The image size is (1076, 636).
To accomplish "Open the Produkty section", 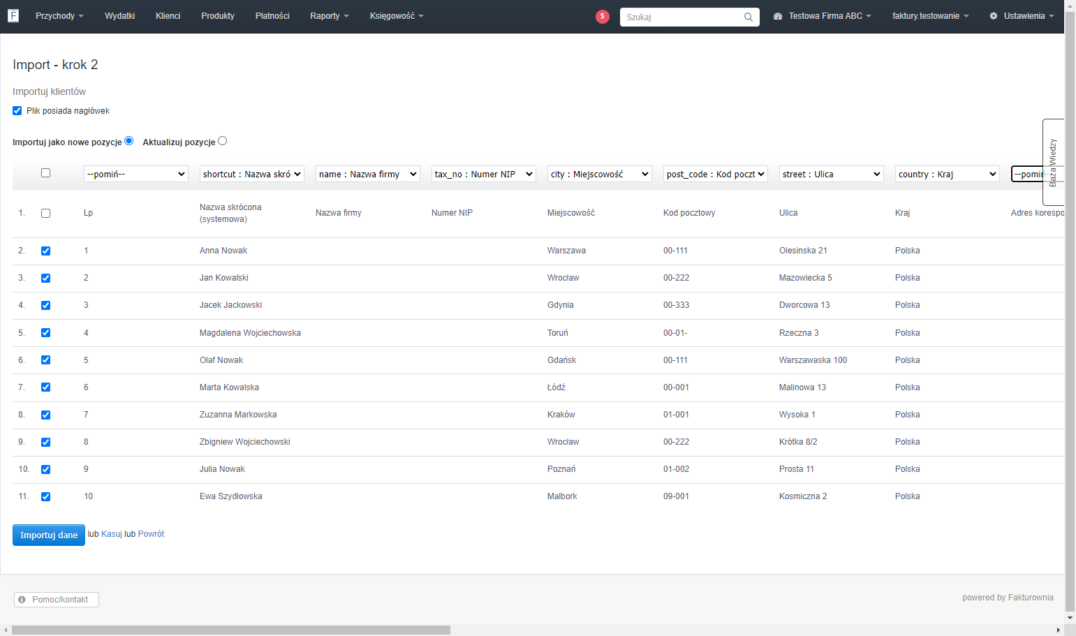I will point(218,16).
